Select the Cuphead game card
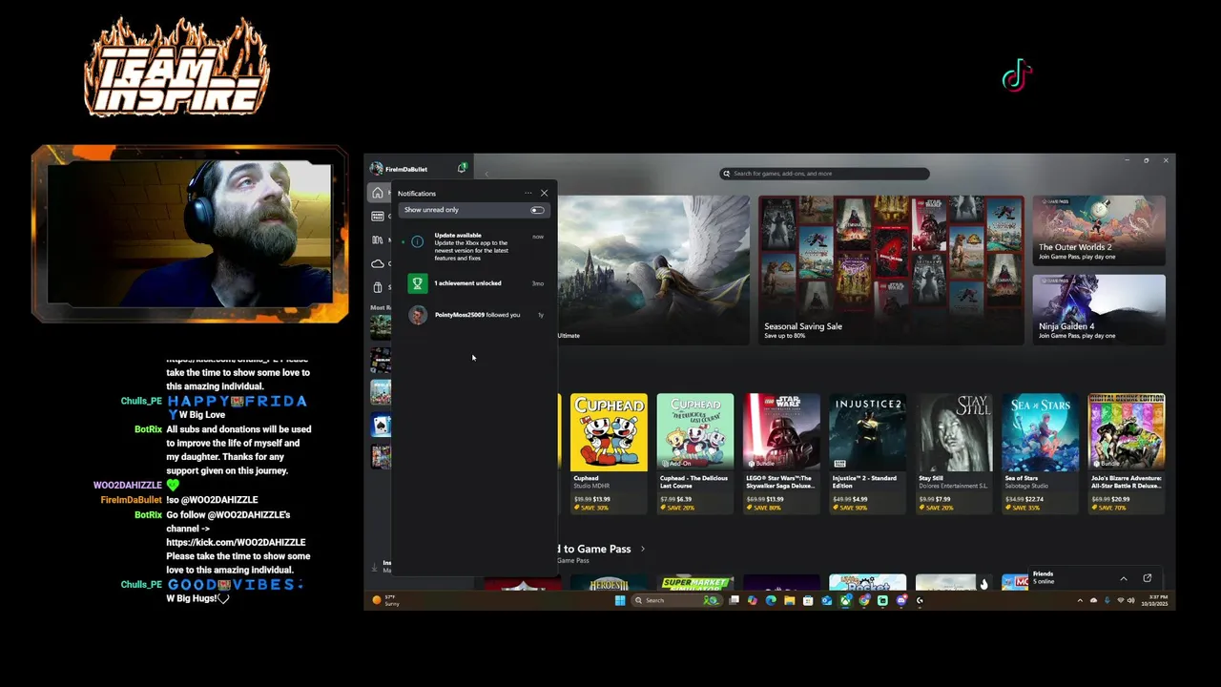 [x=609, y=453]
